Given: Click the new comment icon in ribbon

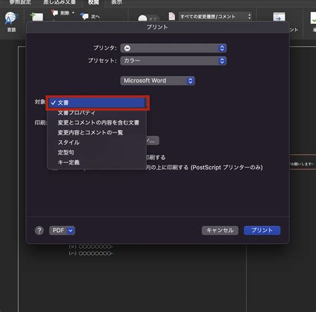Looking at the screenshot, I should [x=37, y=17].
